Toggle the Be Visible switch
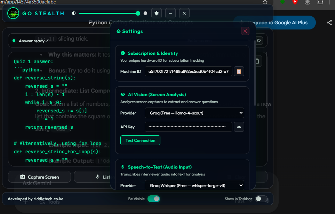The width and height of the screenshot is (335, 214). pos(154,199)
